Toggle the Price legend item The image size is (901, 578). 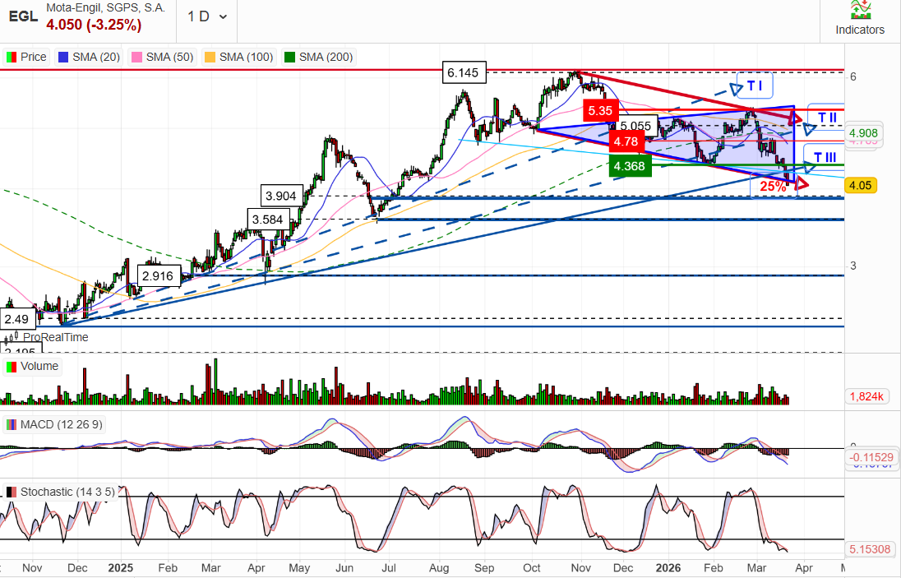pyautogui.click(x=26, y=57)
